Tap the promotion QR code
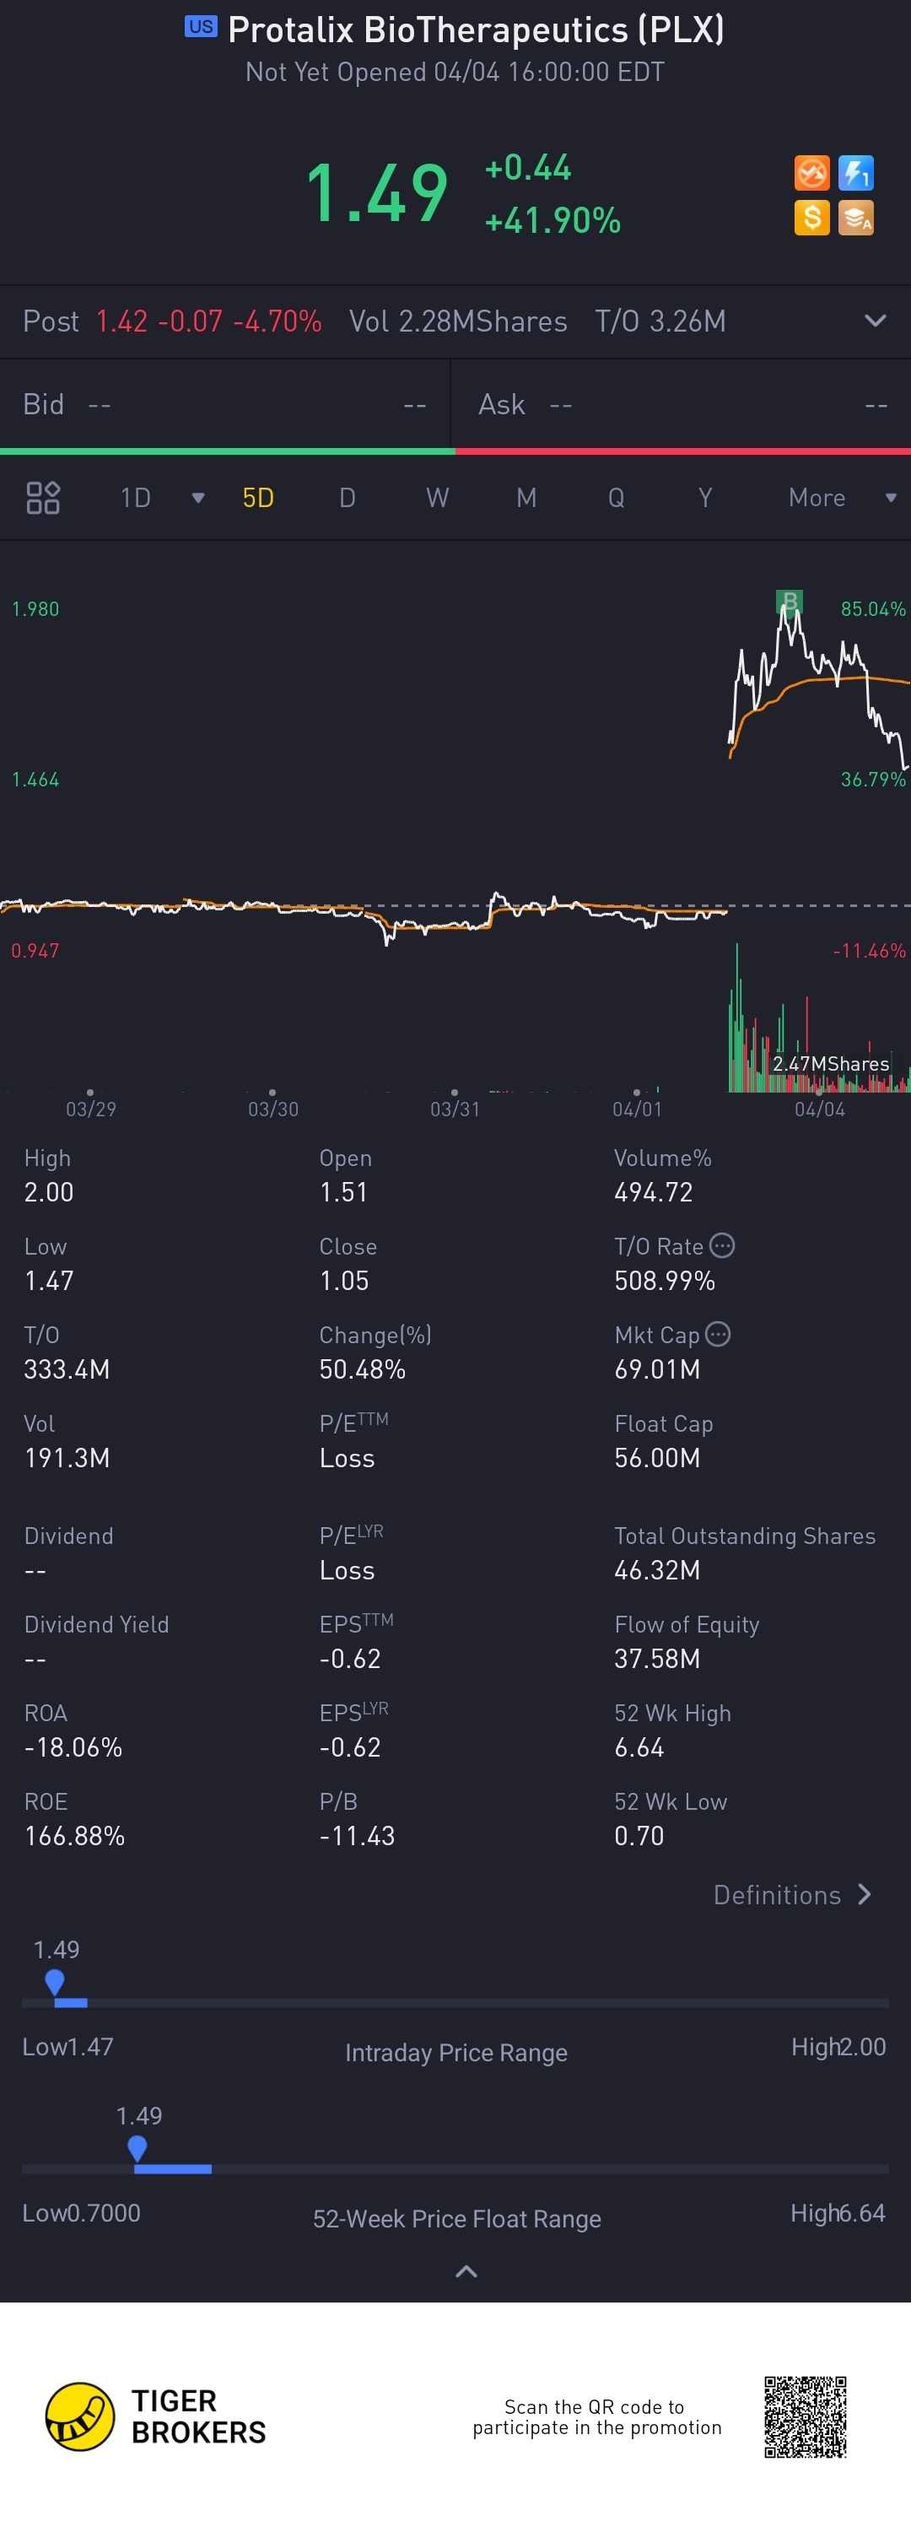 (x=806, y=2417)
